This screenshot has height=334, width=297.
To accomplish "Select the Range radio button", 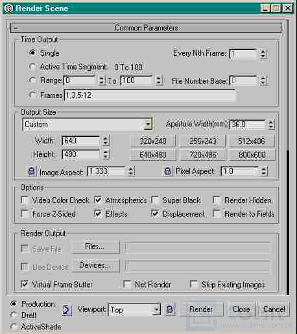I will click(32, 80).
